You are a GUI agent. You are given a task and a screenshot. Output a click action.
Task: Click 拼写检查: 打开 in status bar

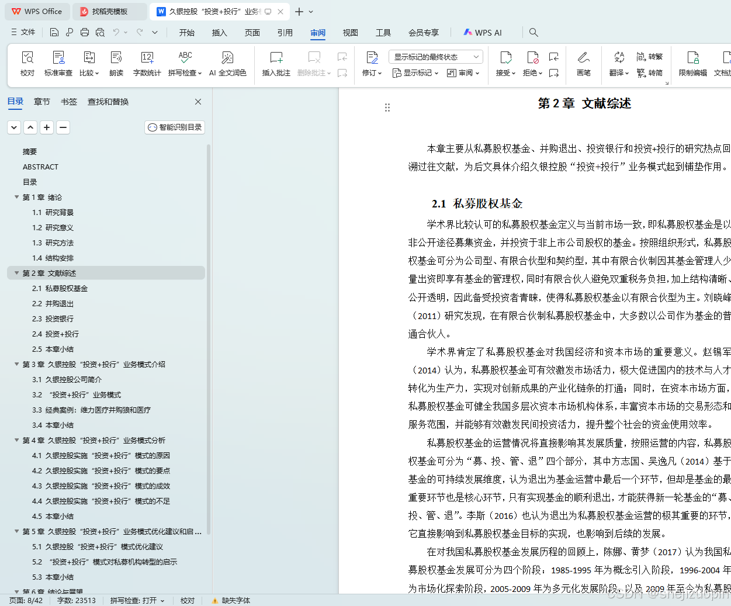pyautogui.click(x=137, y=600)
